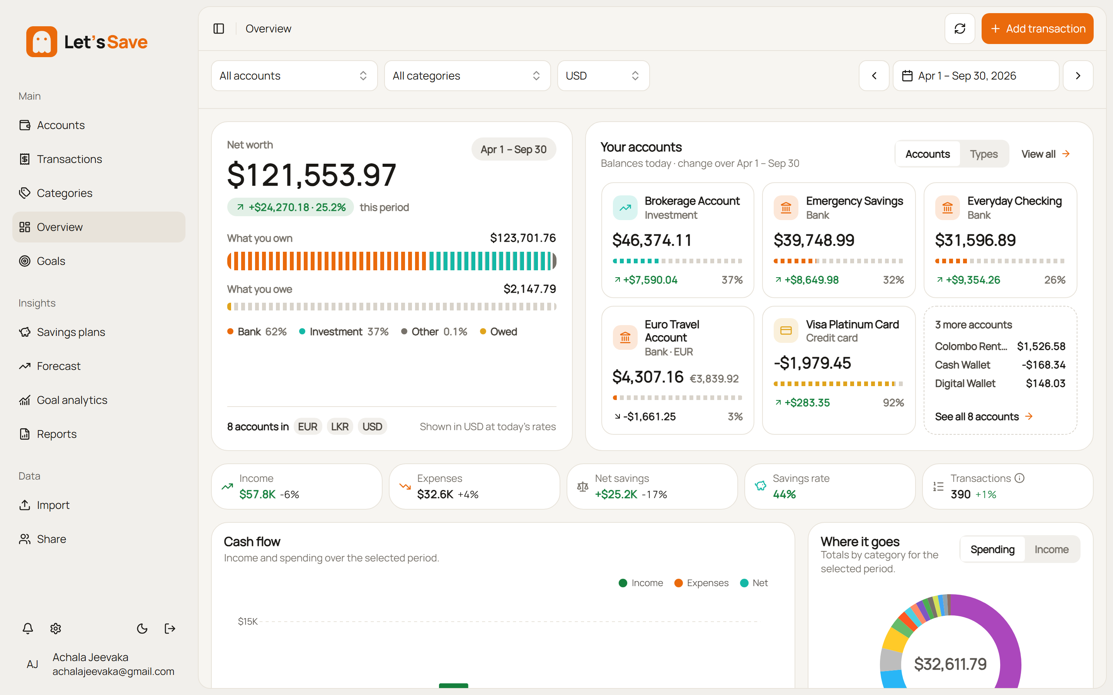
Task: Click See all 8 accounts link
Action: coord(984,417)
